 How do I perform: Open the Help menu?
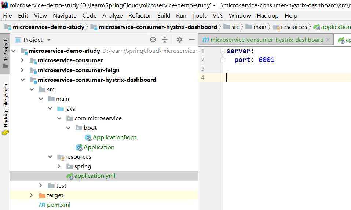tap(291, 16)
